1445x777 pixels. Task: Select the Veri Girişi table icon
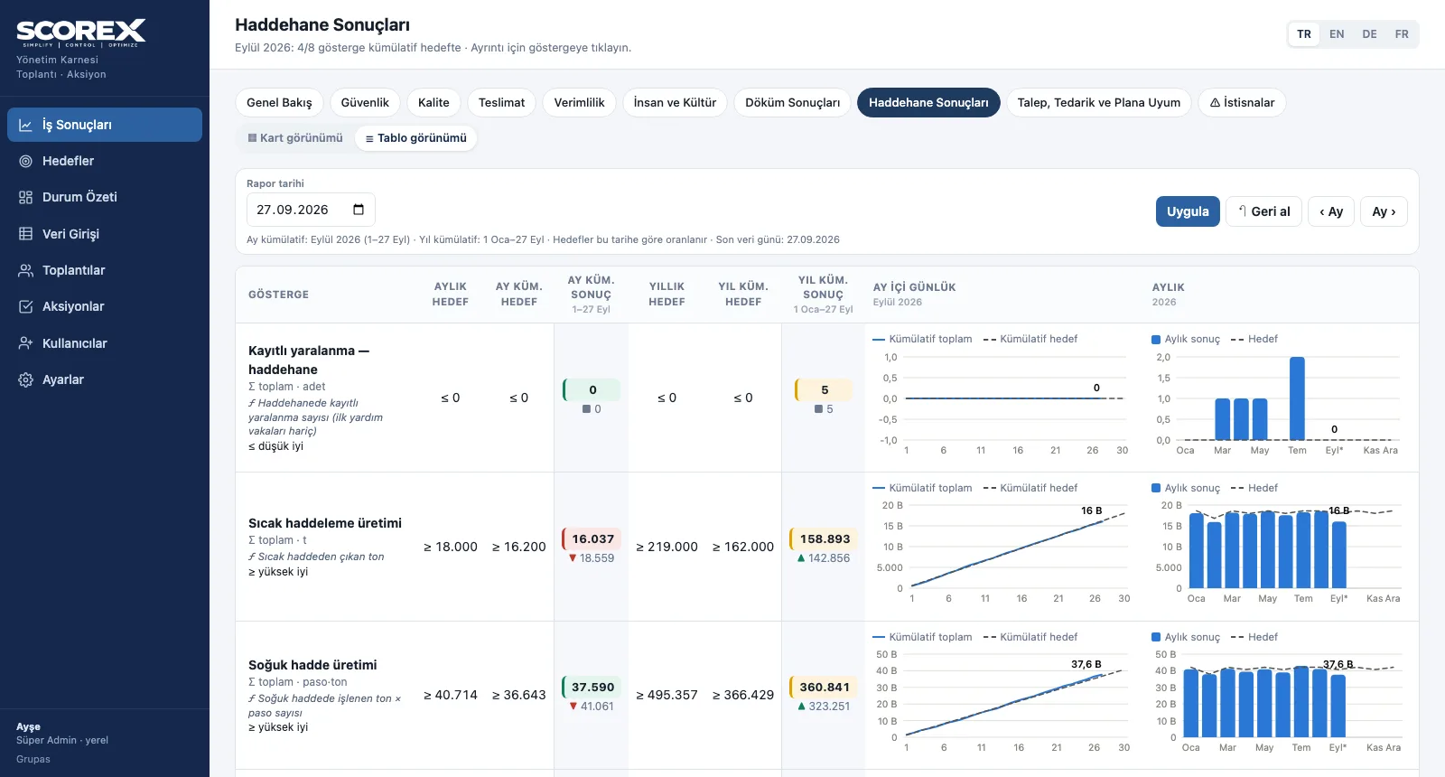point(26,234)
